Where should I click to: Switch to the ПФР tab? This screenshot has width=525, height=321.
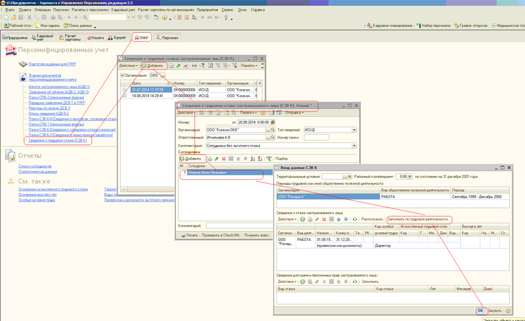click(x=142, y=37)
